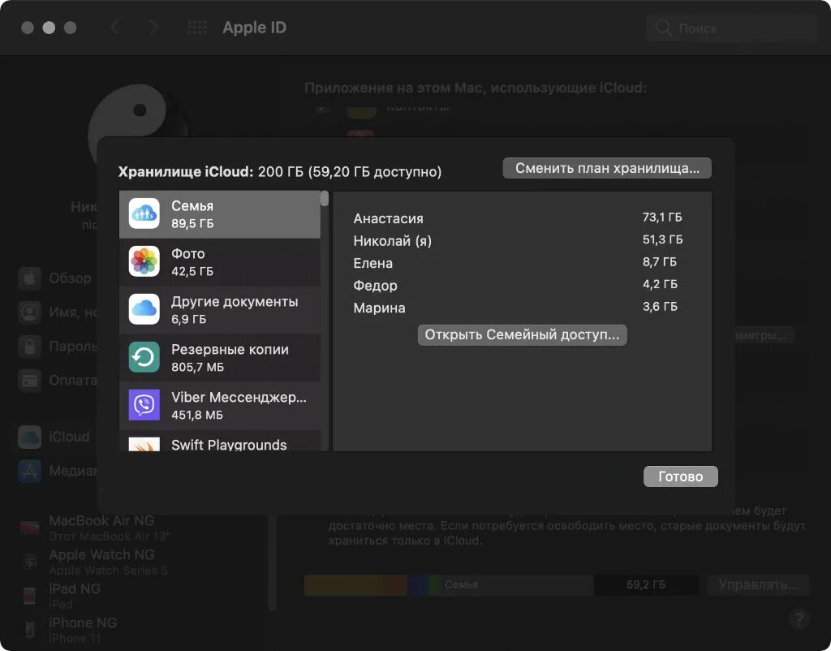Open the Обзор sidebar icon

(x=30, y=278)
